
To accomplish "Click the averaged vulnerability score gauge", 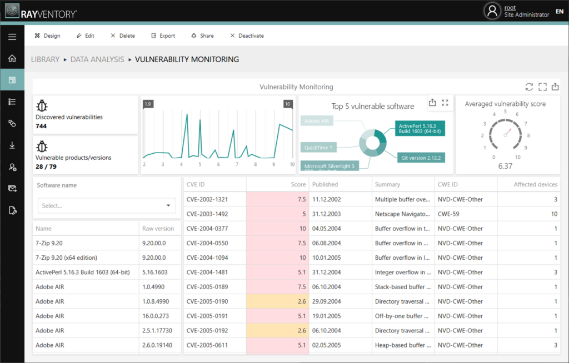I will click(x=506, y=135).
